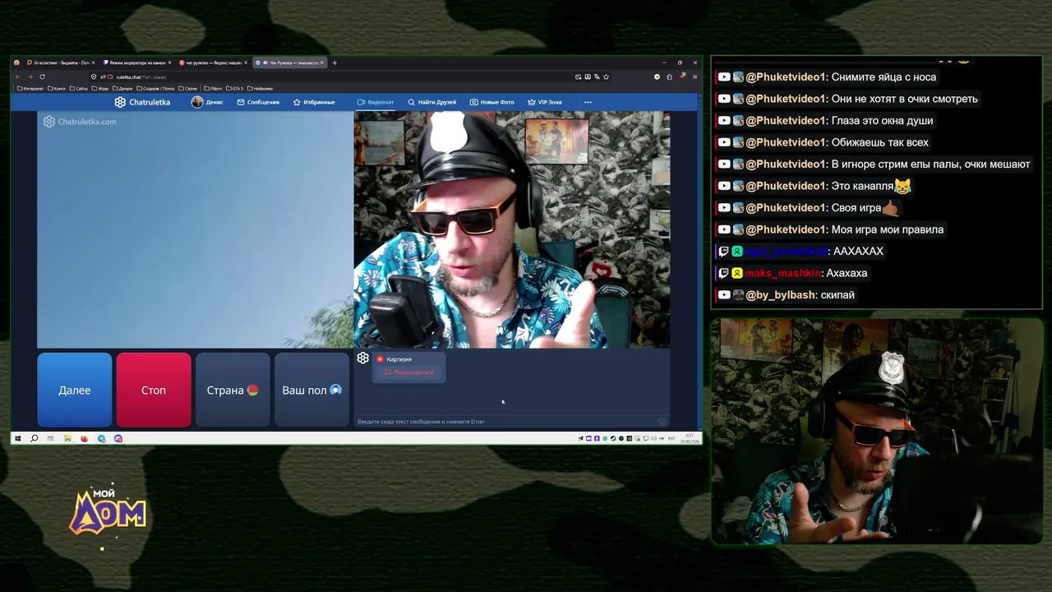Image resolution: width=1052 pixels, height=592 pixels.
Task: Open the Деньги bookmarks folder
Action: coord(122,88)
